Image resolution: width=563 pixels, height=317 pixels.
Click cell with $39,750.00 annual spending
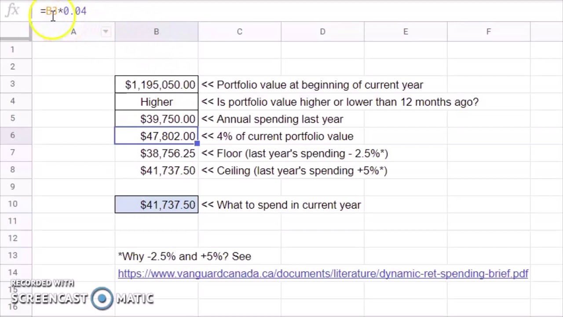tap(157, 119)
